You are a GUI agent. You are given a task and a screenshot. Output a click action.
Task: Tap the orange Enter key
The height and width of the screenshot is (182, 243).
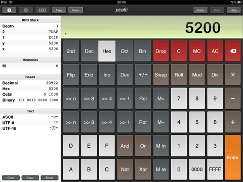click(x=233, y=158)
